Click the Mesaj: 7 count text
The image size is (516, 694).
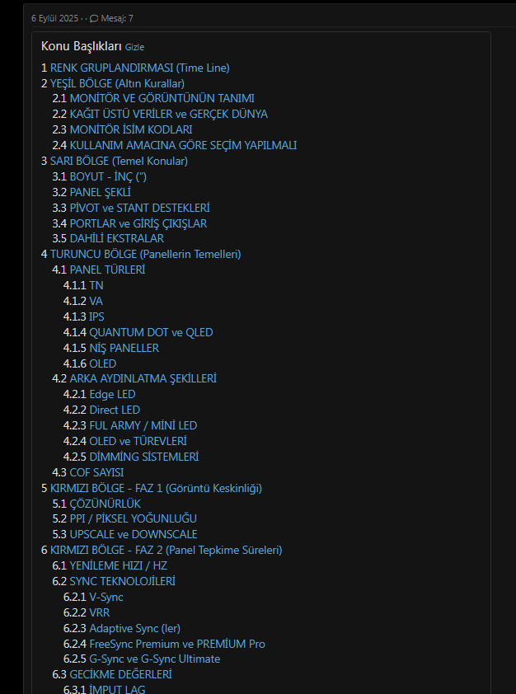click(117, 19)
